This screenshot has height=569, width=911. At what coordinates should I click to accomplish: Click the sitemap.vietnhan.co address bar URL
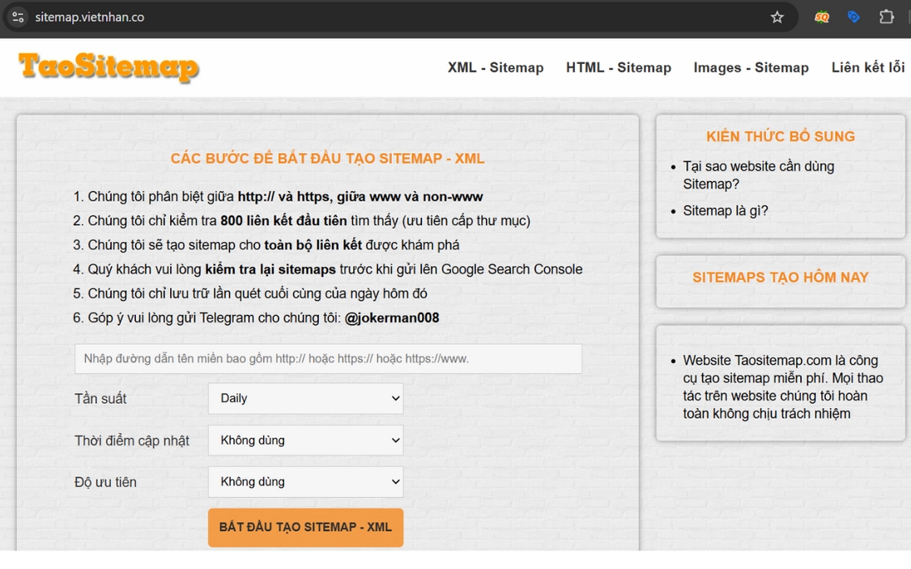[89, 18]
